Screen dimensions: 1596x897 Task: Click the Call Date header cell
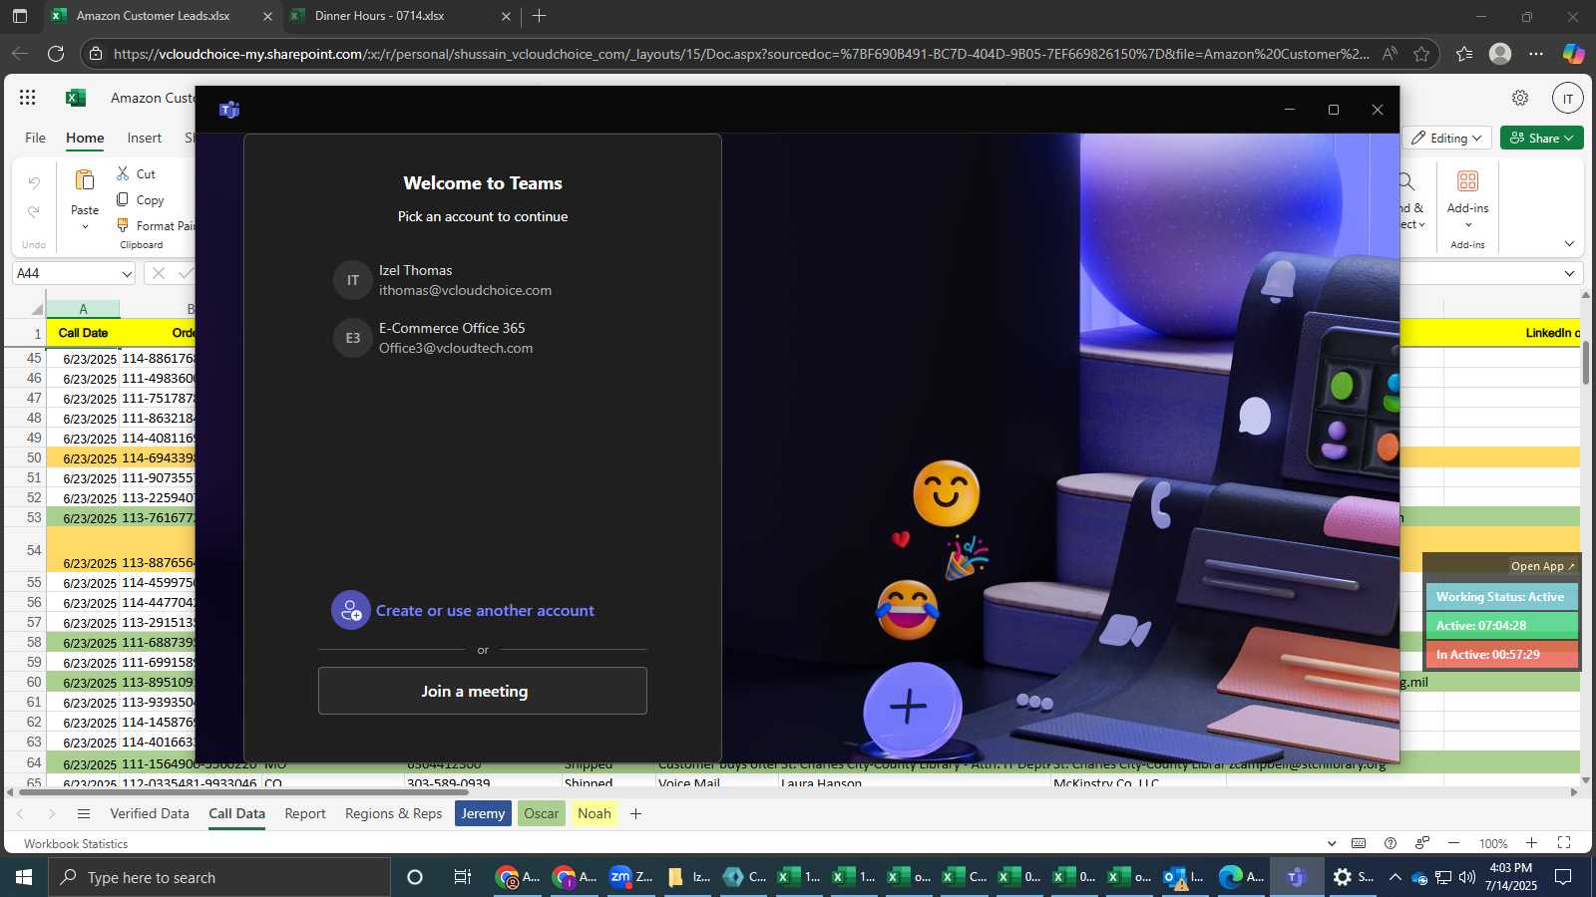83,333
